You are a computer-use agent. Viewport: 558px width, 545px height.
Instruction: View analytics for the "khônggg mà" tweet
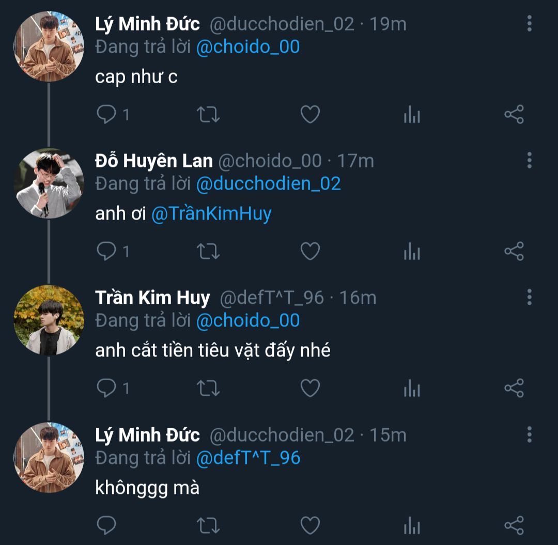(412, 525)
